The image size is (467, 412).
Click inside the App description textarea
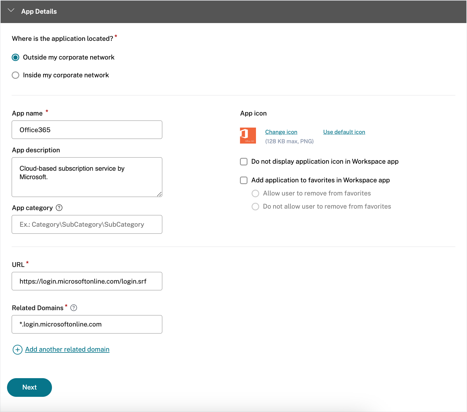87,177
